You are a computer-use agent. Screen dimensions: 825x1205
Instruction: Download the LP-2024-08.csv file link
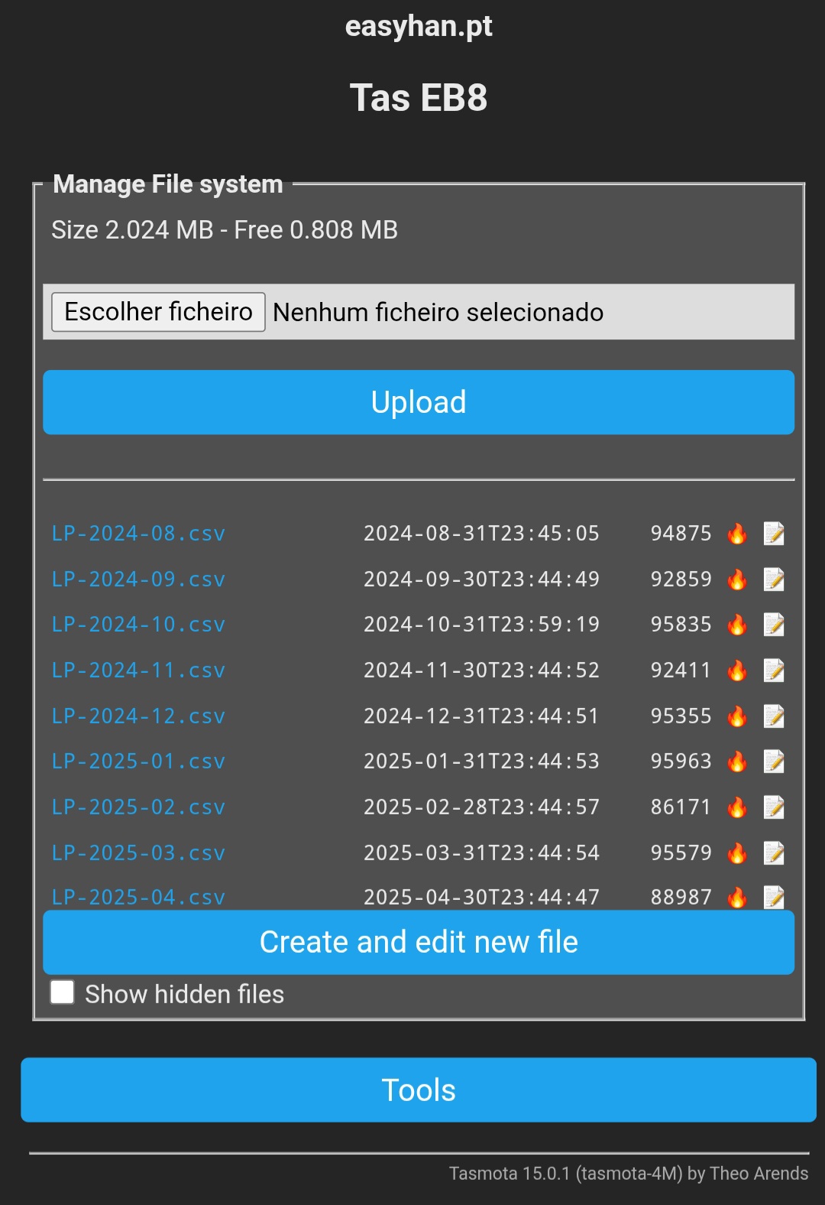138,534
